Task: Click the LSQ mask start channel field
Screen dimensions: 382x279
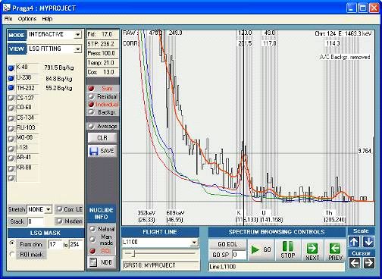Action: coord(55,244)
